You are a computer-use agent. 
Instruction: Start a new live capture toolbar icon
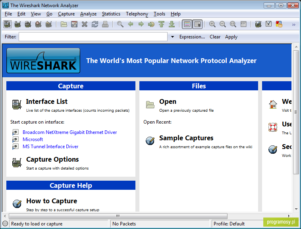pyautogui.click(x=28, y=24)
